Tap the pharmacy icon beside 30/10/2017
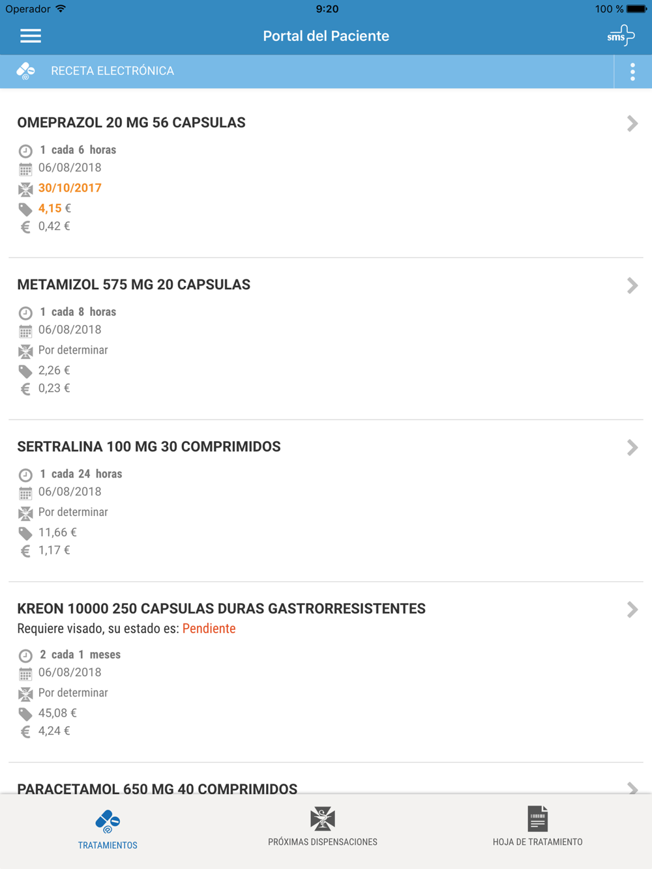Screen dimensions: 652x869 pyautogui.click(x=25, y=189)
